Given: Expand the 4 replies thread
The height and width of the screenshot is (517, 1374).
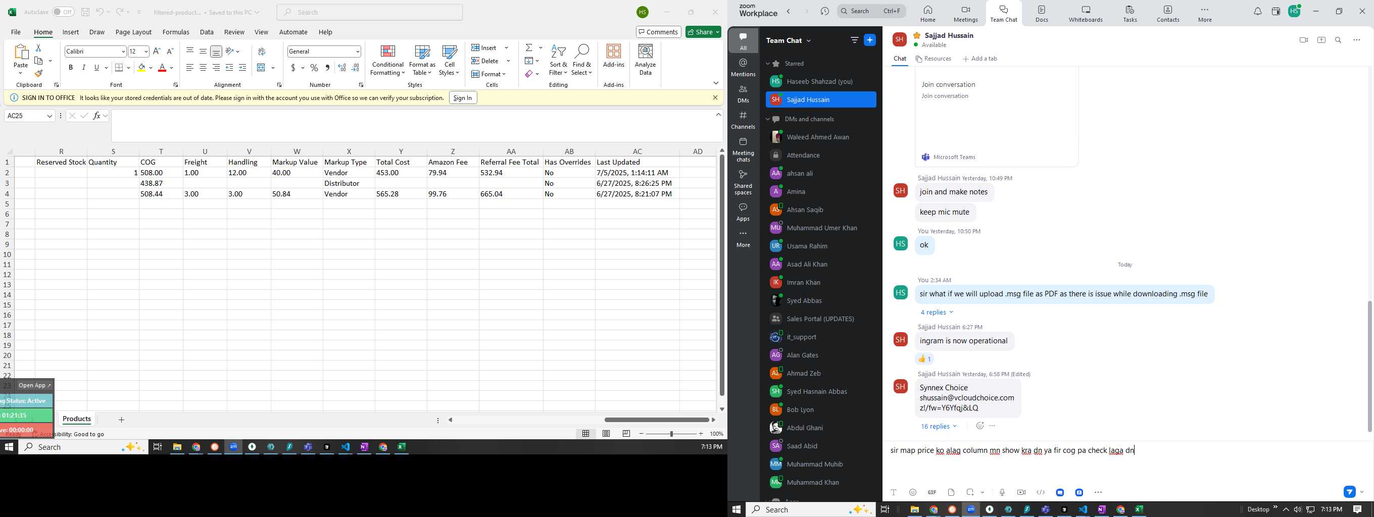Looking at the screenshot, I should tap(936, 313).
